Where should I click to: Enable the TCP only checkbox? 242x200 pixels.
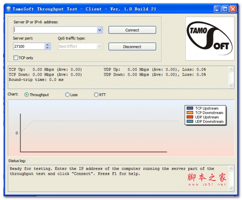[x=16, y=58]
